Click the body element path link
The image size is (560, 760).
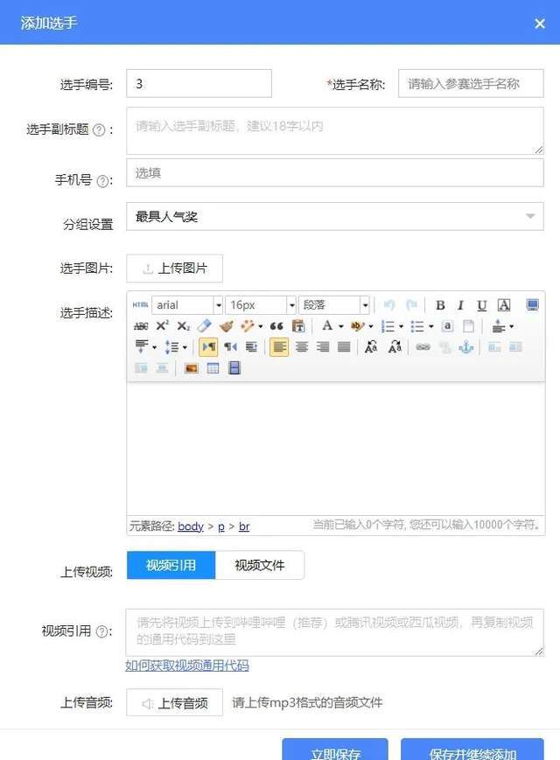191,526
